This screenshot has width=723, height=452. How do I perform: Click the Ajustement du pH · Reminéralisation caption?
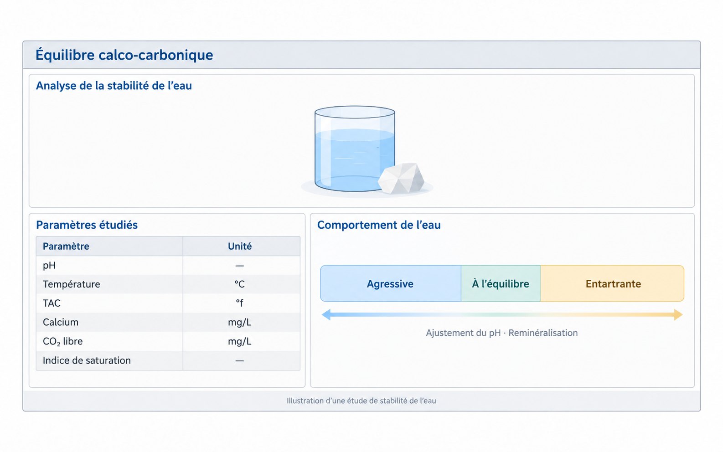pos(501,333)
